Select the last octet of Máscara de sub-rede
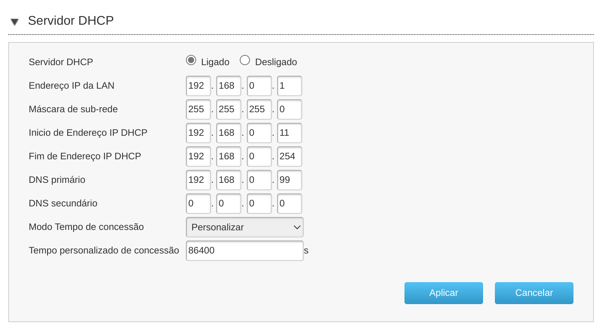Screen dimensions: 601x330 click(289, 109)
